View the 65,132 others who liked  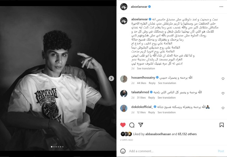point(187,134)
